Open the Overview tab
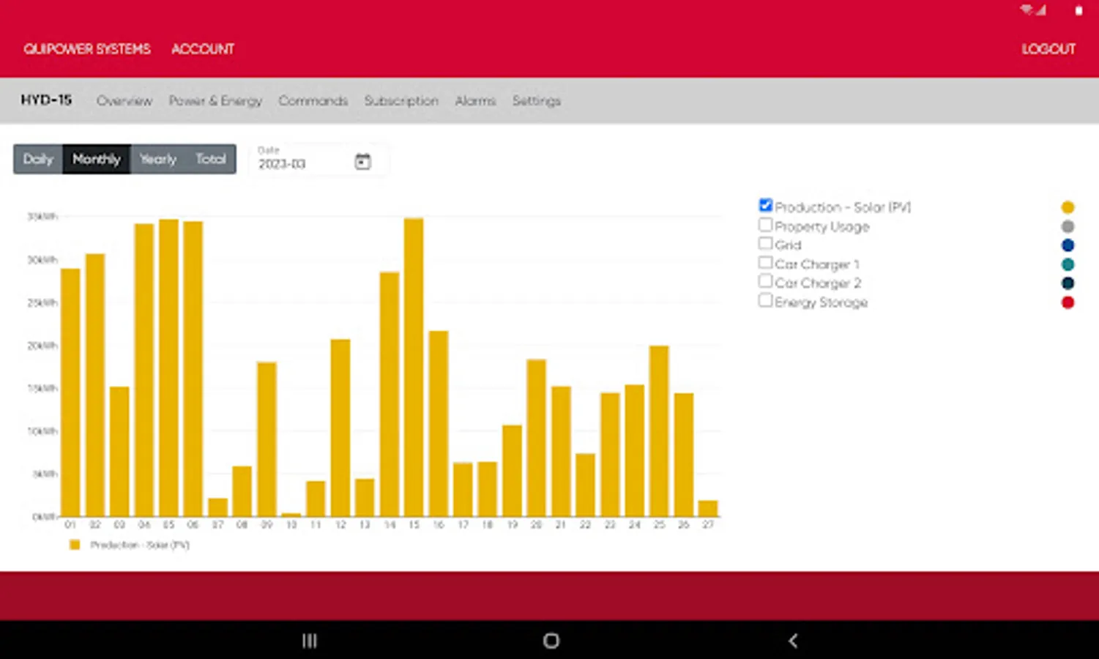This screenshot has width=1099, height=659. point(124,101)
